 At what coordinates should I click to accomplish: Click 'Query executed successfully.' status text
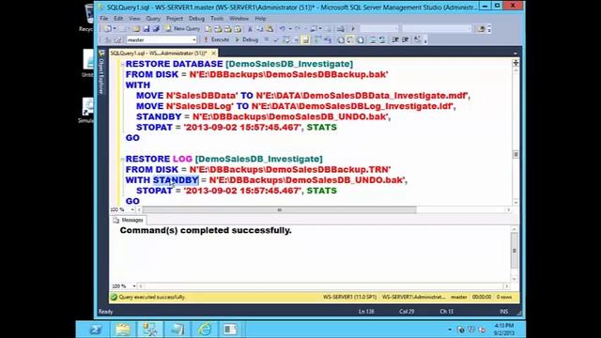tap(152, 297)
